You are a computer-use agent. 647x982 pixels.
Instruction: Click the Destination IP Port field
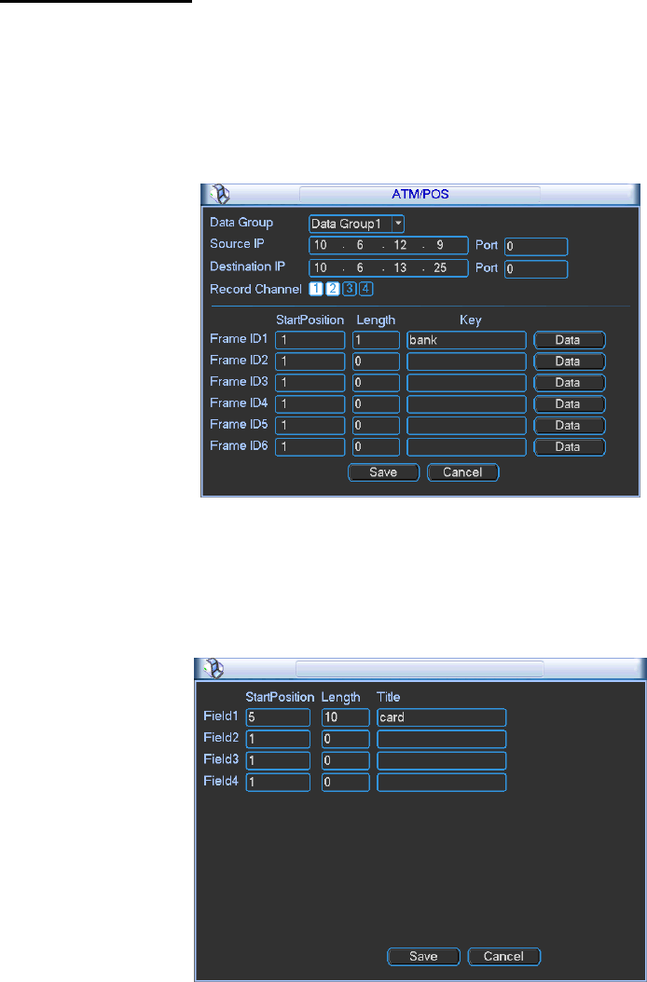click(x=536, y=269)
